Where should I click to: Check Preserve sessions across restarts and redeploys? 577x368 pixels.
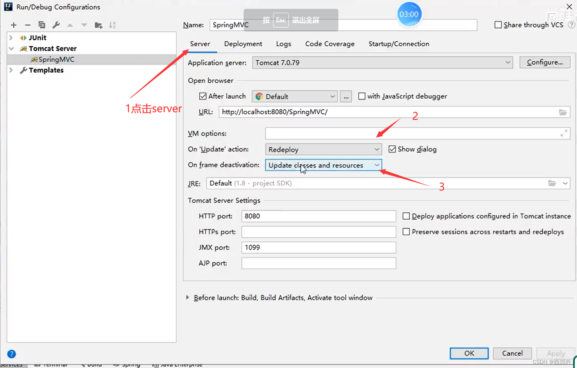[x=406, y=232]
